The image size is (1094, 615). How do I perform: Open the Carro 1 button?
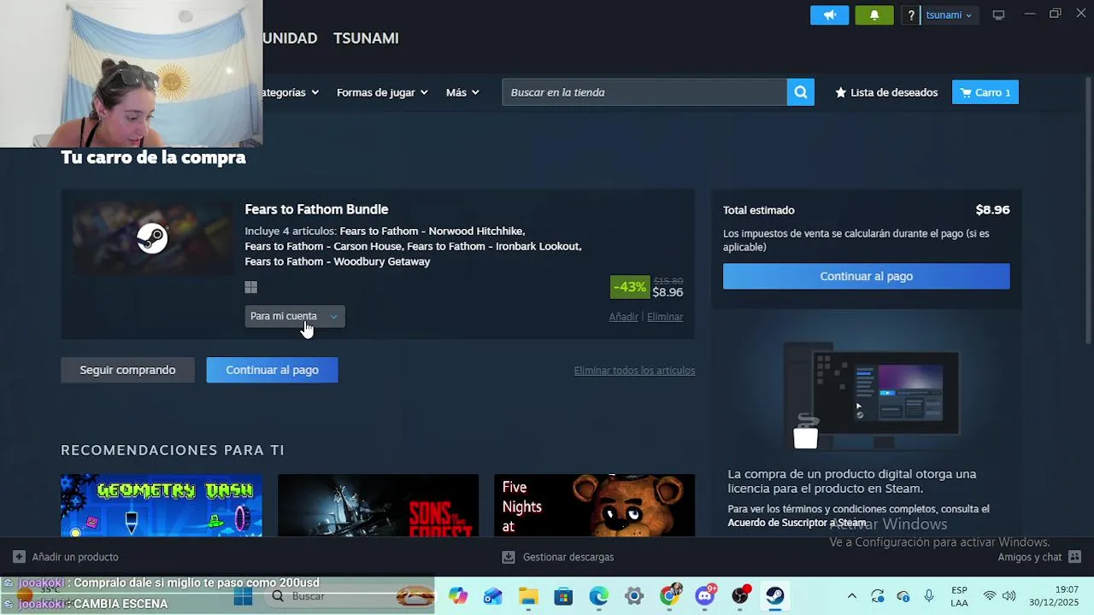click(985, 92)
